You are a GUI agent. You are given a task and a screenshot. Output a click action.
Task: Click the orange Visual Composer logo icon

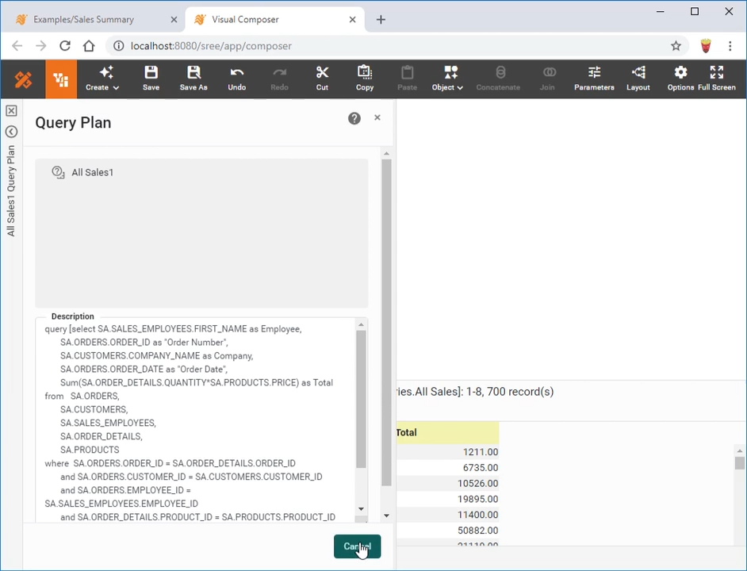[23, 79]
